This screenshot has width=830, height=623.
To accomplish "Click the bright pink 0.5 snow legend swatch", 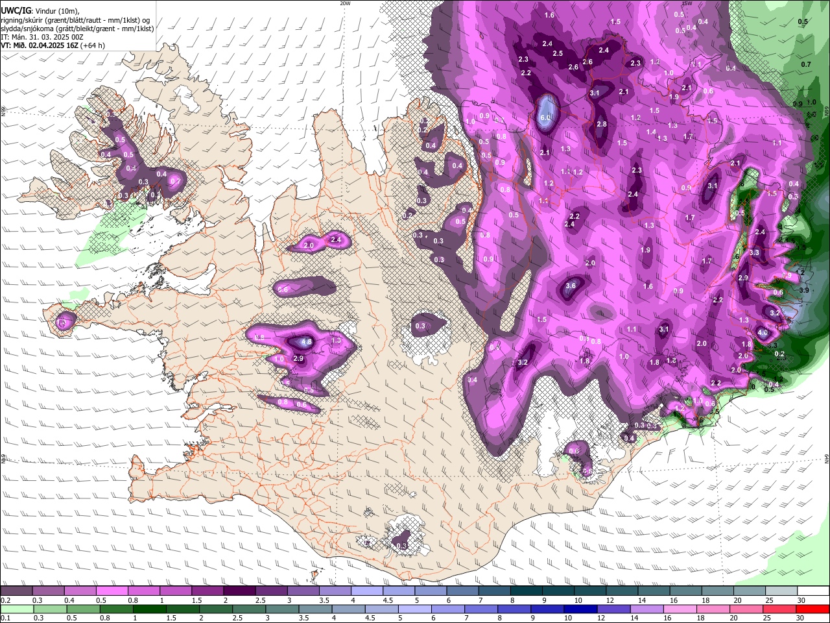I will 112,591.
